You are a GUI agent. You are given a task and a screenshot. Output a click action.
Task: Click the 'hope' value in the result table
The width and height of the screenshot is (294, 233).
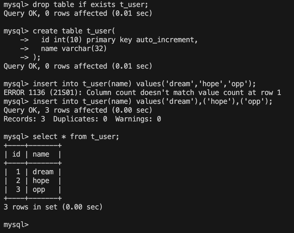coord(41,181)
